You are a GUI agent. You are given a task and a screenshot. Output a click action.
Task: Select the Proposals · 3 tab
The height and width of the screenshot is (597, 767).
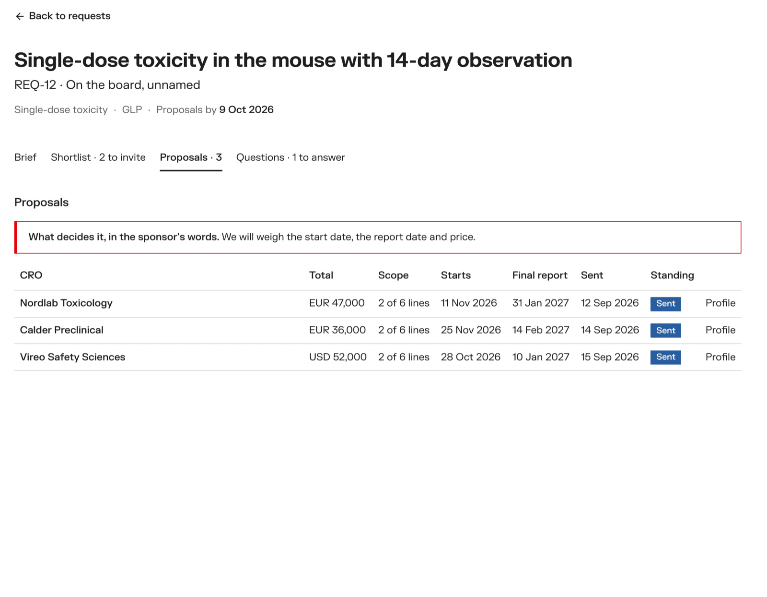191,157
